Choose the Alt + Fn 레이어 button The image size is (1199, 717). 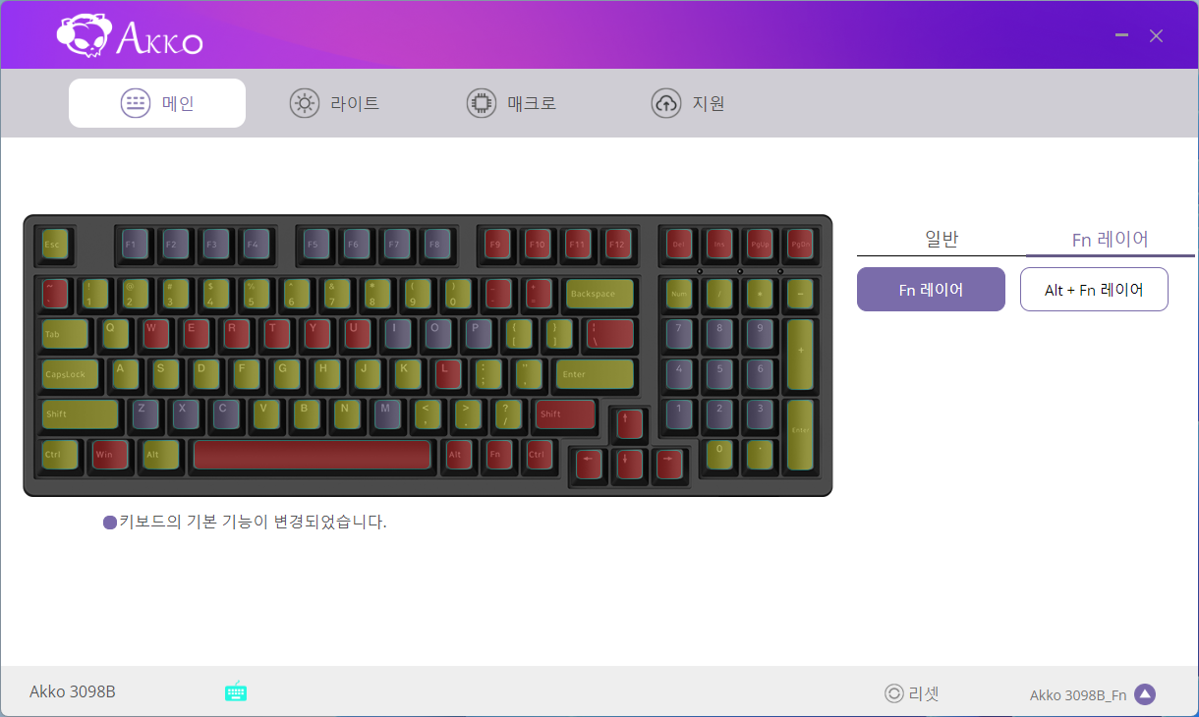coord(1094,290)
